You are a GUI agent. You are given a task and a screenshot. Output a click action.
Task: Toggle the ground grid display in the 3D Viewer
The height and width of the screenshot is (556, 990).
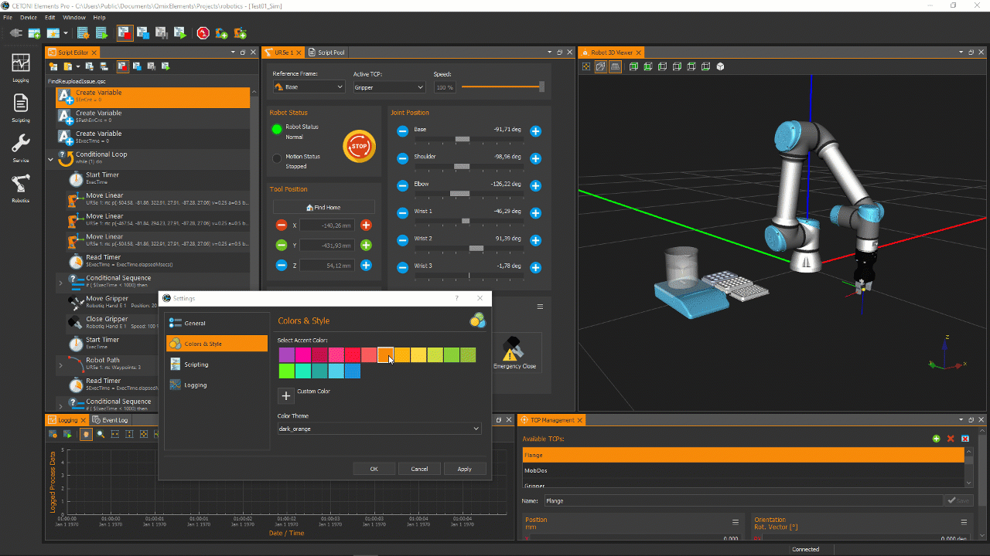(x=616, y=66)
